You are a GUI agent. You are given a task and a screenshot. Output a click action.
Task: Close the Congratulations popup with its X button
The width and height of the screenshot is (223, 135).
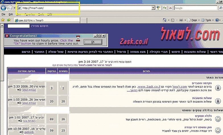(x=104, y=36)
